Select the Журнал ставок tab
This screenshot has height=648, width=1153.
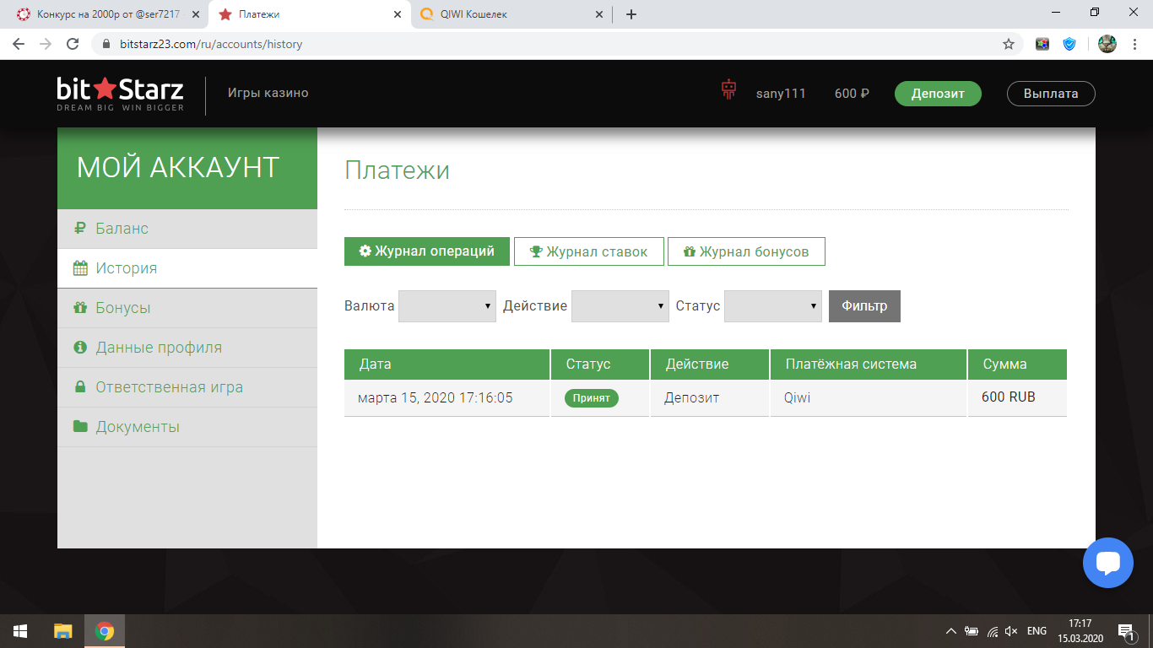(588, 251)
